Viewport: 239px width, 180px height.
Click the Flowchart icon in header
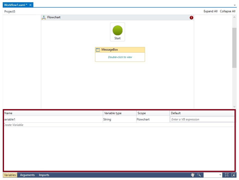pyautogui.click(x=44, y=18)
